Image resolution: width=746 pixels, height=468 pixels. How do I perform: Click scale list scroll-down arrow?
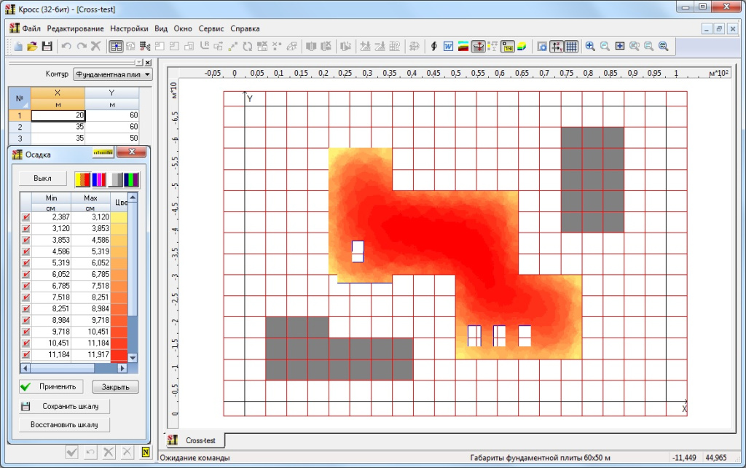[x=133, y=358]
